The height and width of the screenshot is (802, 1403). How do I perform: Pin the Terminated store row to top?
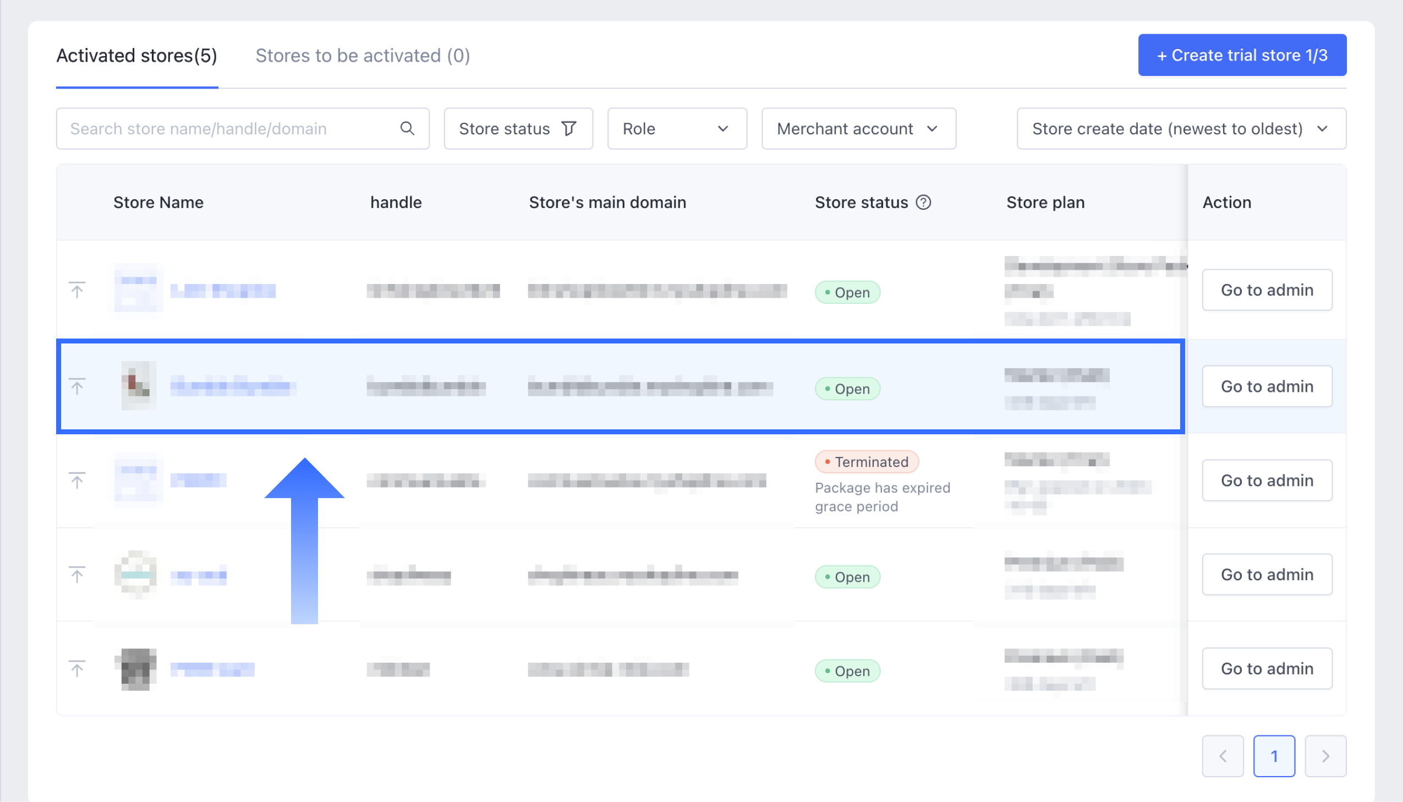pos(77,481)
